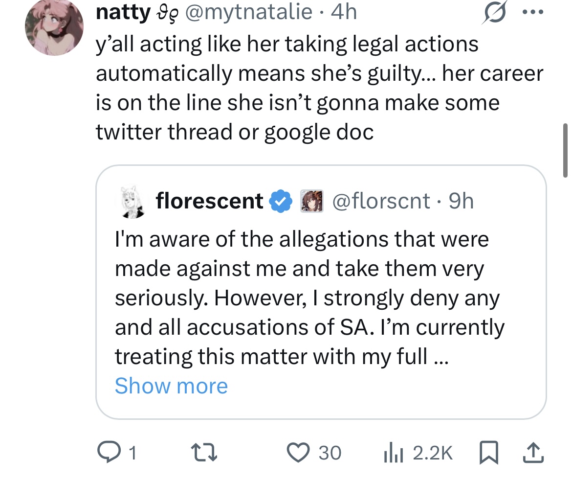This screenshot has height=482, width=572.
Task: Expand quoted tweet with Show more
Action: point(171,386)
